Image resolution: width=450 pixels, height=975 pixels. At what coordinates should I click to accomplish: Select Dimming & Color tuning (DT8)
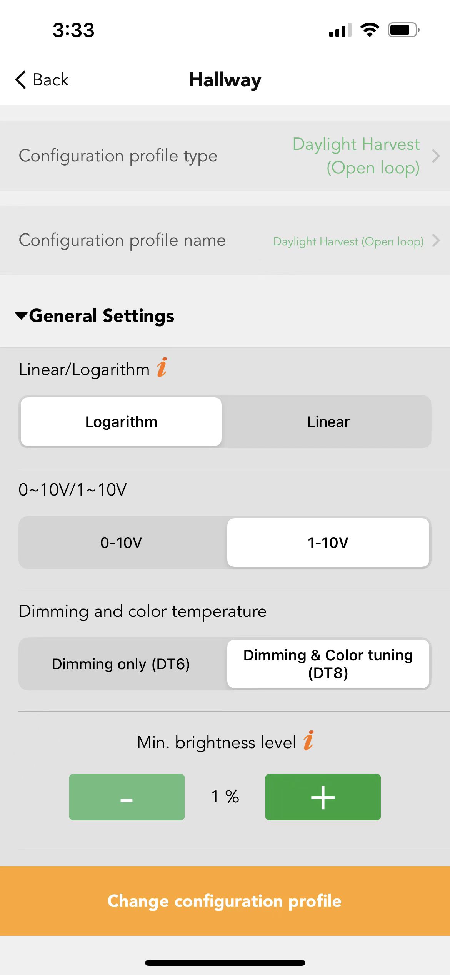[328, 664]
